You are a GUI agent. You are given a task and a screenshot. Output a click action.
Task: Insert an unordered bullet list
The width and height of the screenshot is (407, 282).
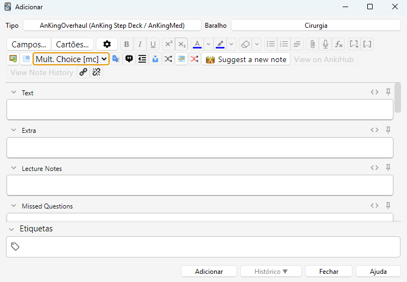271,45
